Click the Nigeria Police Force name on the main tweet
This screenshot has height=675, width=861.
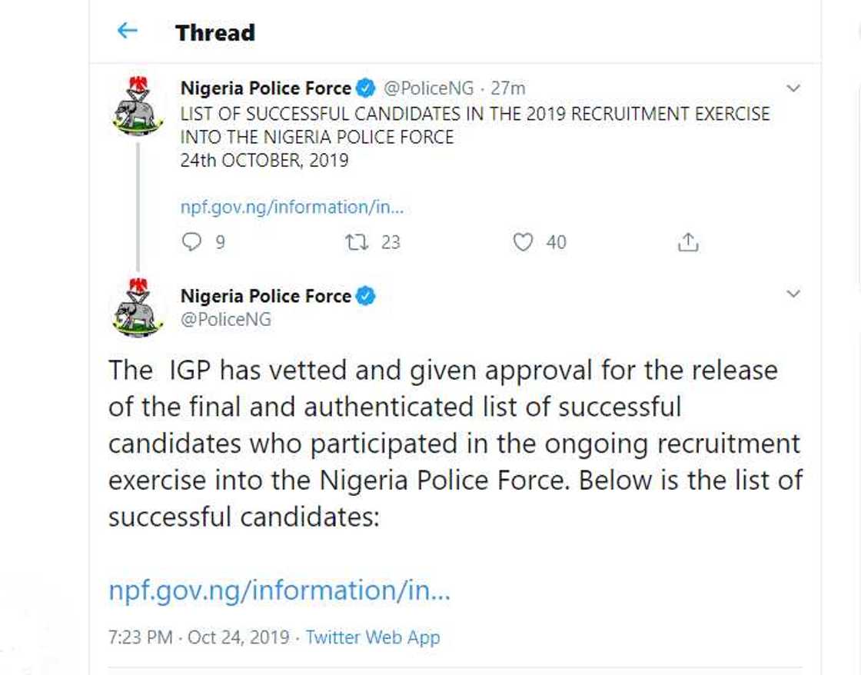[x=265, y=296]
